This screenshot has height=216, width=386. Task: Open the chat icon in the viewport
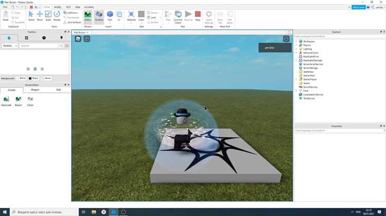(87, 39)
